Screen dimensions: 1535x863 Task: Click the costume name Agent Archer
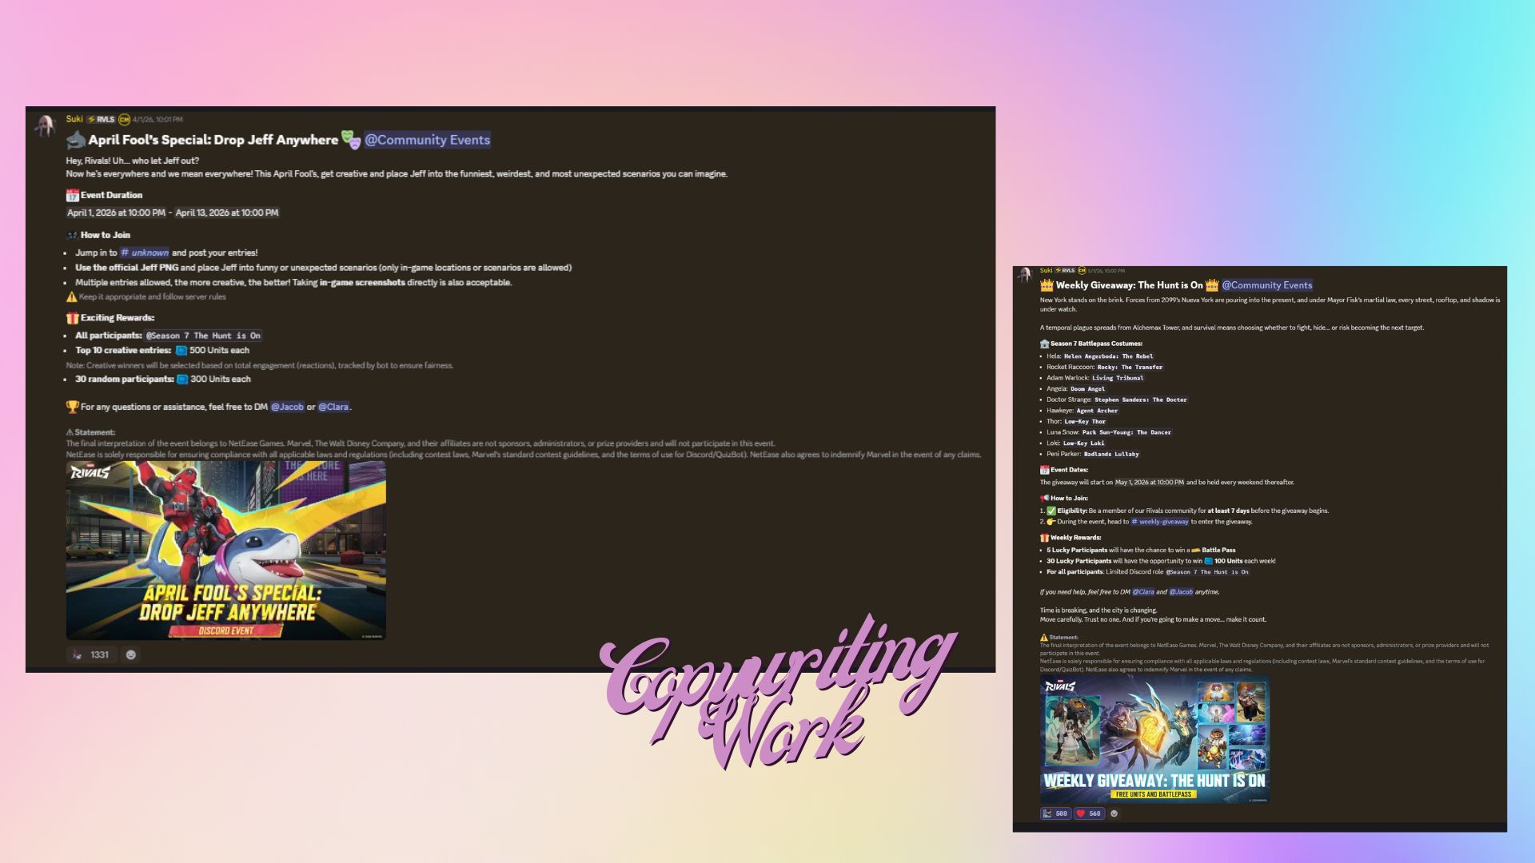[x=1097, y=411]
